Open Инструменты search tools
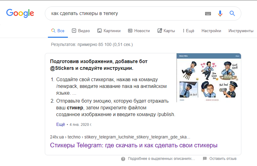The width and height of the screenshot is (257, 166). pos(241,31)
